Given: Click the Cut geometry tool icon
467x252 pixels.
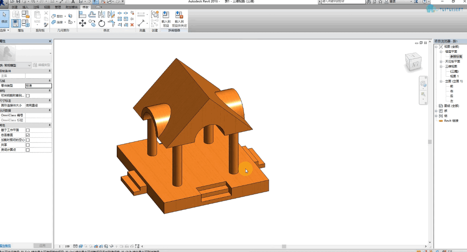Looking at the screenshot, I should tap(53, 16).
